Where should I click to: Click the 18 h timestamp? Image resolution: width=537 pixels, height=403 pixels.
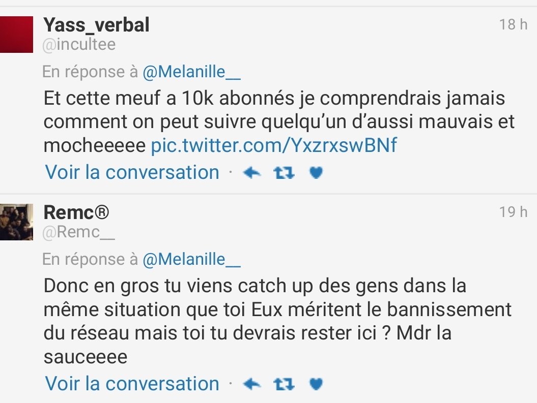513,24
